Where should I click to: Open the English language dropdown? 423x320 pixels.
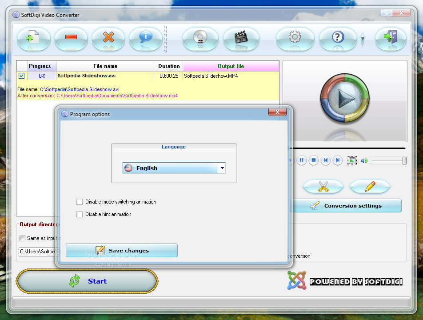(x=174, y=168)
